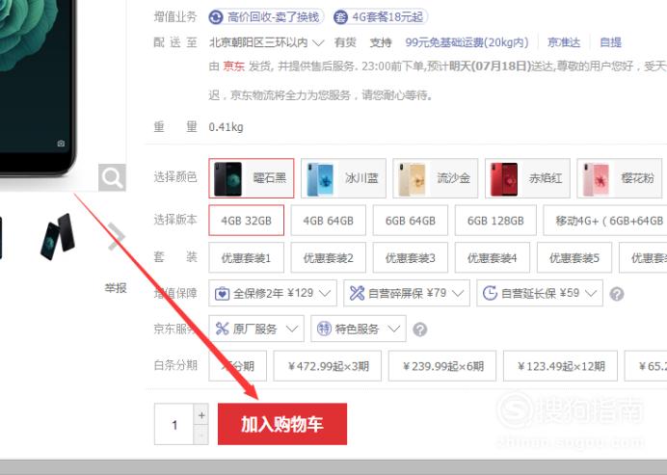Image resolution: width=667 pixels, height=475 pixels.
Task: Select the 不分期 installment option
Action: (x=238, y=366)
